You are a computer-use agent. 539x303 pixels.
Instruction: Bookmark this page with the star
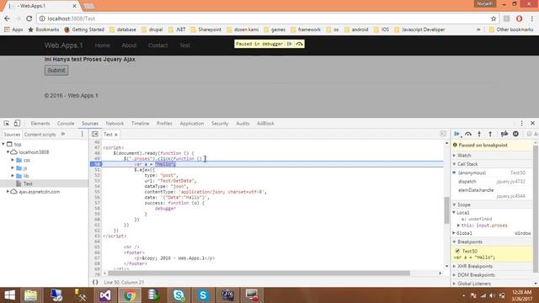click(x=494, y=19)
